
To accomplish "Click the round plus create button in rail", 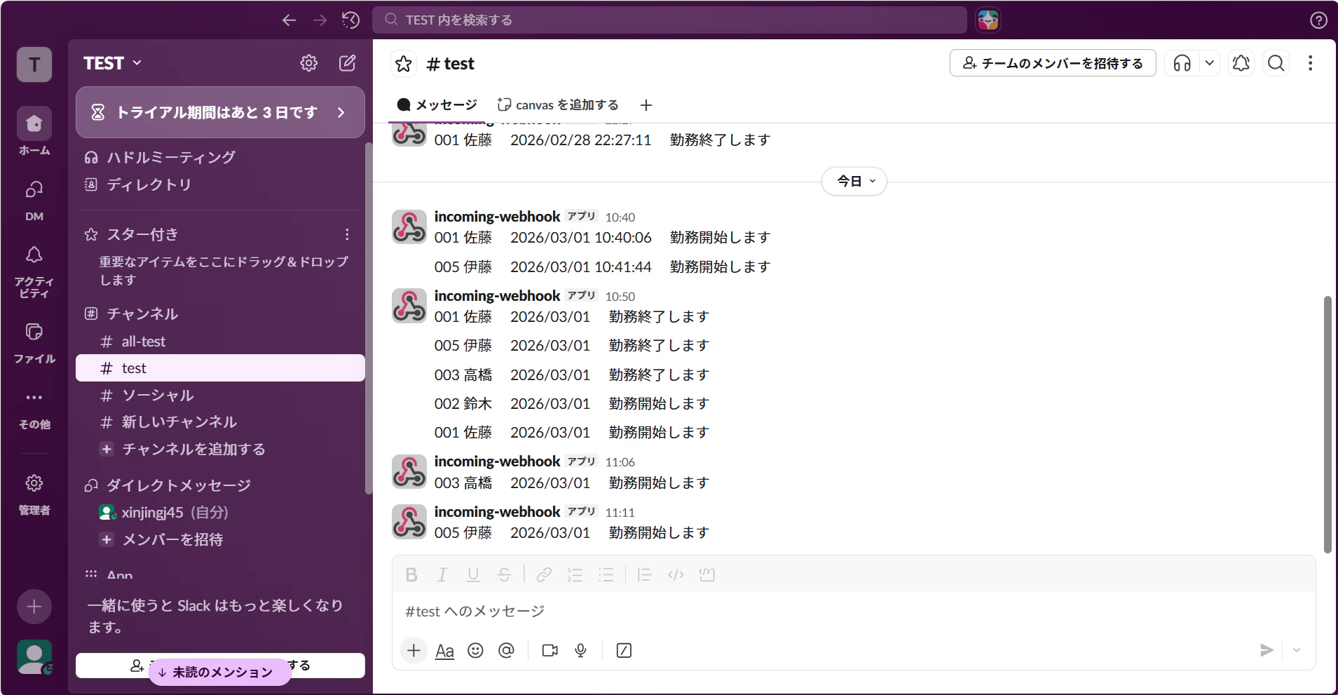I will 34,607.
